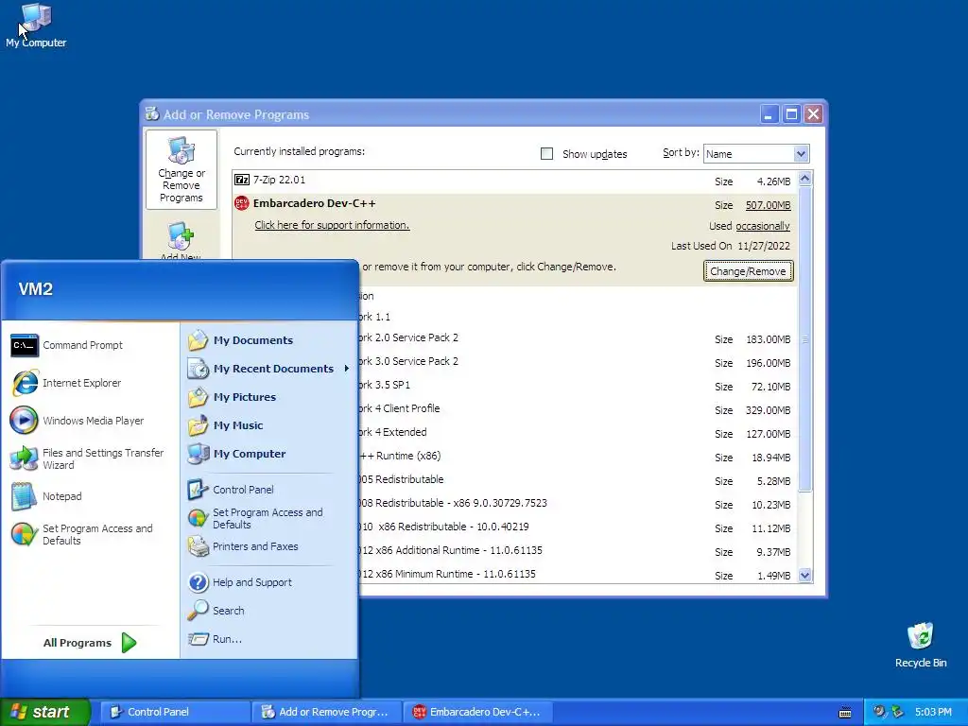
Task: Click the Change/Remove button
Action: pyautogui.click(x=749, y=271)
